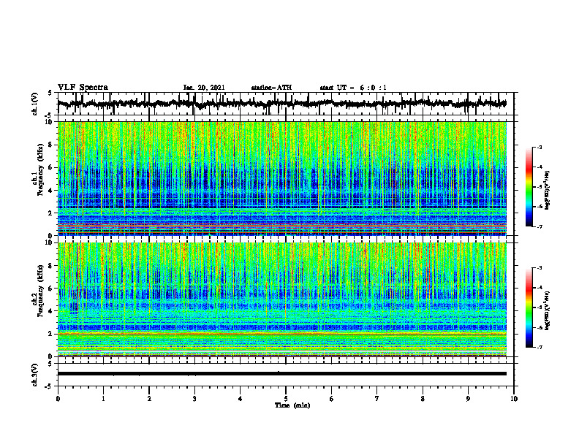Screen dimensions: 579x447
Task: Click time axis tick label "6"
Action: pyautogui.click(x=332, y=399)
